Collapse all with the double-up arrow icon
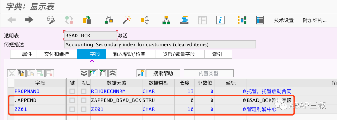The width and height of the screenshot is (337, 120). coord(112,73)
